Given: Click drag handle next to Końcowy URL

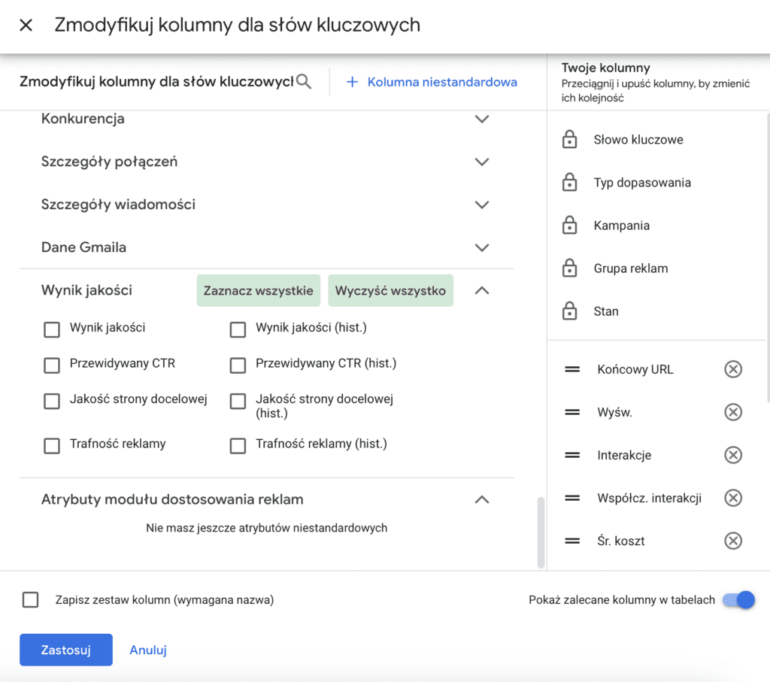Looking at the screenshot, I should (x=572, y=369).
